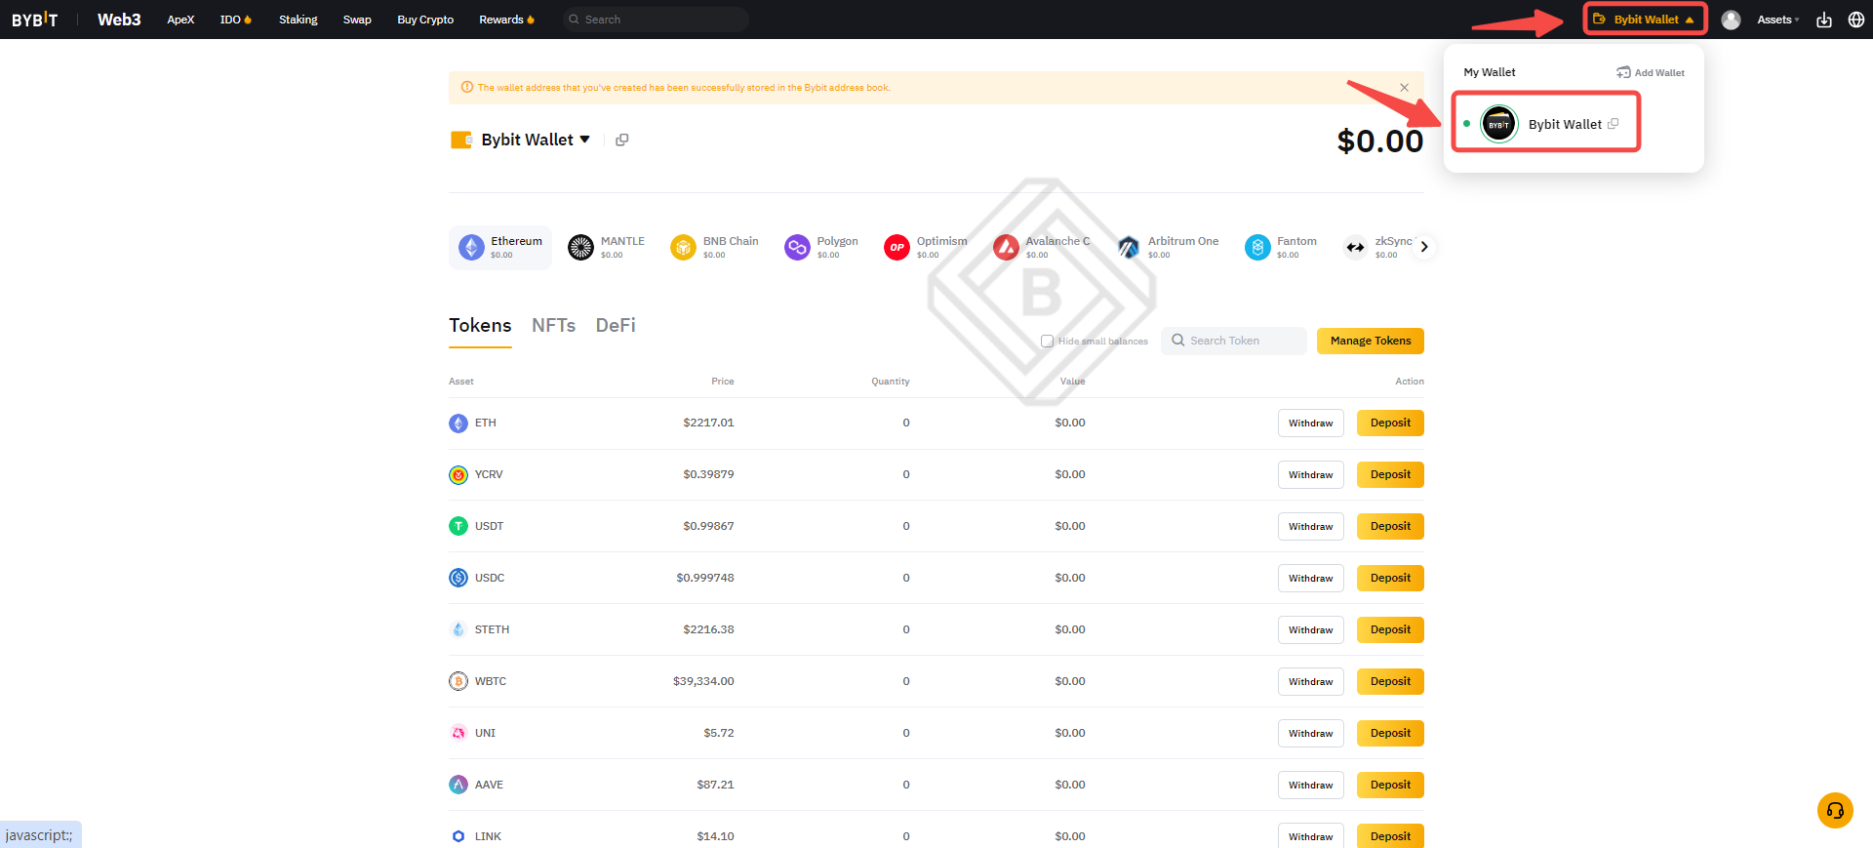Select the Polygon chain icon

pos(797,248)
